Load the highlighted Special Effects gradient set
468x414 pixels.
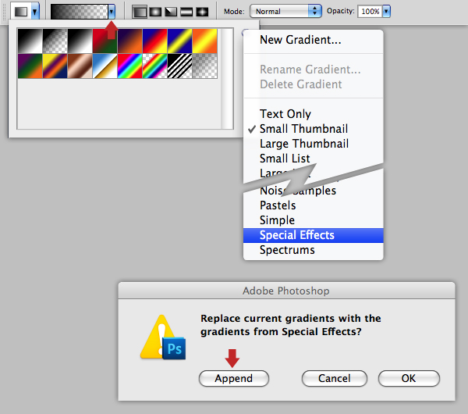[314, 235]
